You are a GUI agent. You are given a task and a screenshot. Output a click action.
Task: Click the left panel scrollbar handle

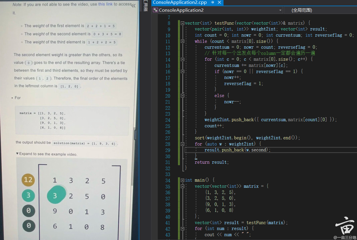135,135
